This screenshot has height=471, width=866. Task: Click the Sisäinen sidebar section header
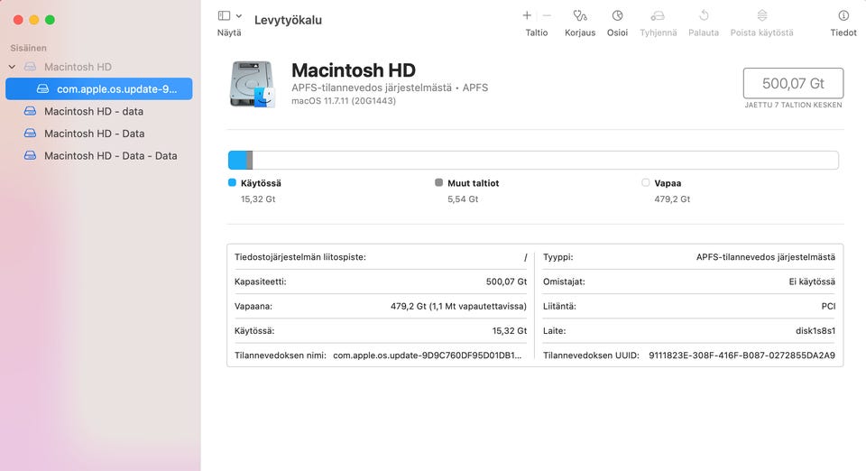point(28,48)
